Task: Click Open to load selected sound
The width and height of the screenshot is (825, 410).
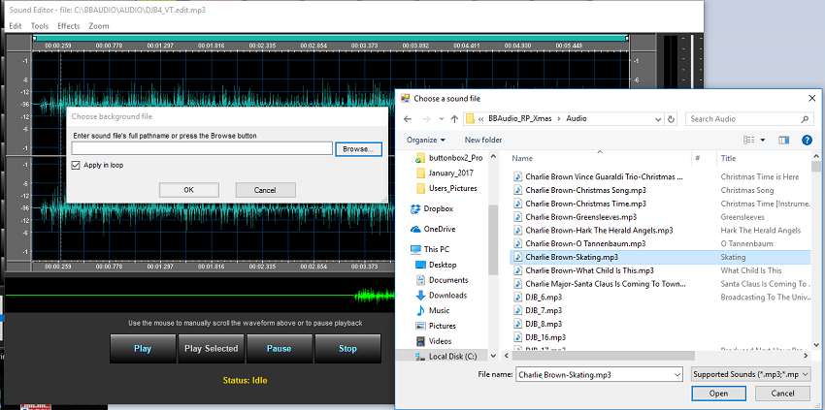Action: pos(718,394)
